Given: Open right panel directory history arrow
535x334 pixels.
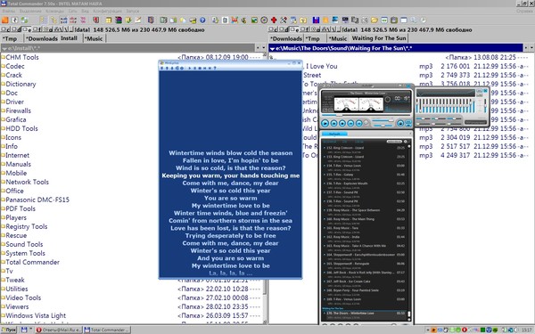Looking at the screenshot, I should [272, 48].
